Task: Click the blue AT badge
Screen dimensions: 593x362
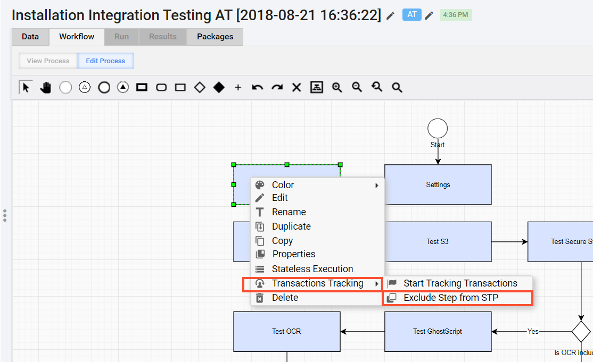Action: pyautogui.click(x=412, y=15)
